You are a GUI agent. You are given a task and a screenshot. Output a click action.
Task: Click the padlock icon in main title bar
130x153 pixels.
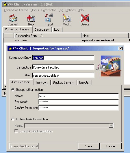5,4
